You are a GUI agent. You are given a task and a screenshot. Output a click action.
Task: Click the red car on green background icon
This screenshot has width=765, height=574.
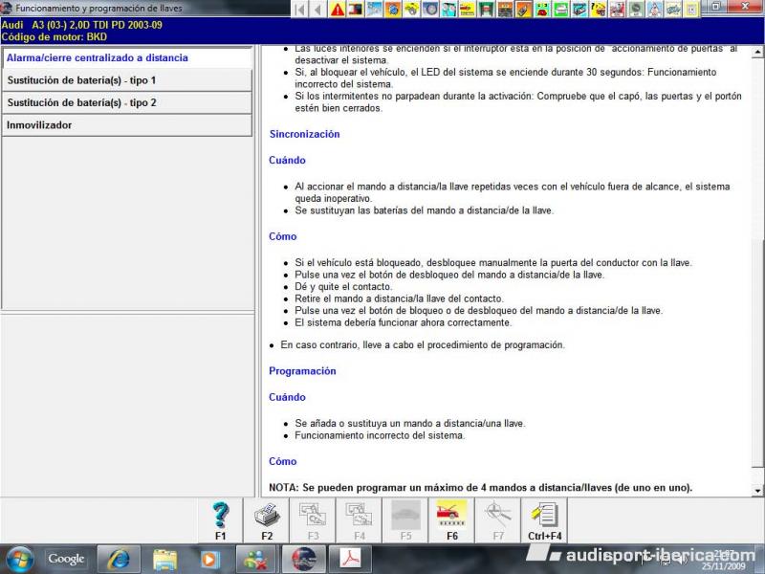coord(541,9)
